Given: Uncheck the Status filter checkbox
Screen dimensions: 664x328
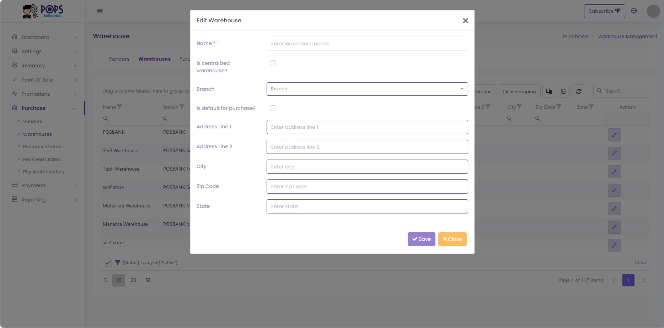Looking at the screenshot, I should pyautogui.click(x=108, y=263).
